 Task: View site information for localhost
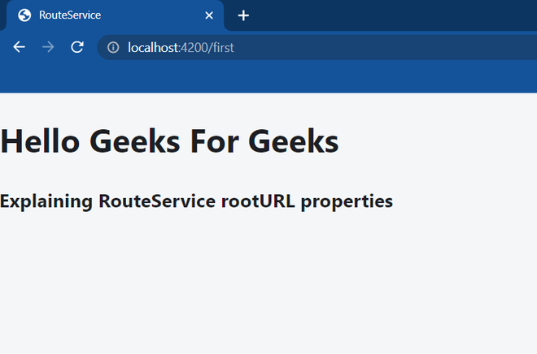click(x=113, y=47)
